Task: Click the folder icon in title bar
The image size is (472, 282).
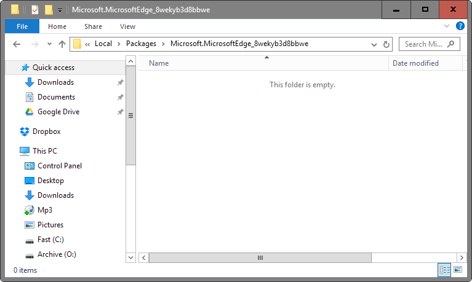Action: 15,9
